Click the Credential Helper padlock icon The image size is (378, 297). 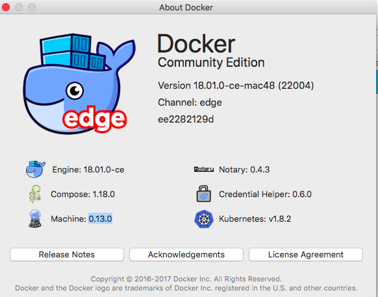click(x=204, y=193)
